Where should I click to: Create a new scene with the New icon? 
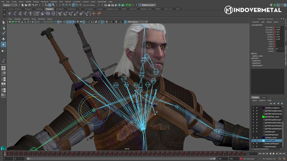tap(23, 5)
